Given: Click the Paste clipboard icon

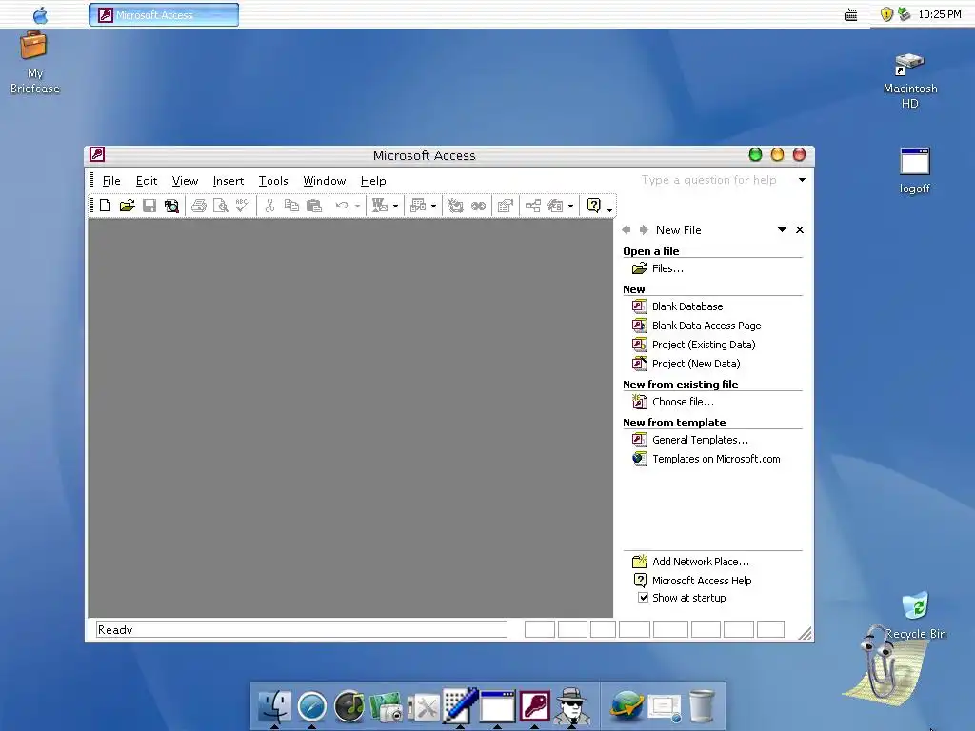Looking at the screenshot, I should point(314,206).
